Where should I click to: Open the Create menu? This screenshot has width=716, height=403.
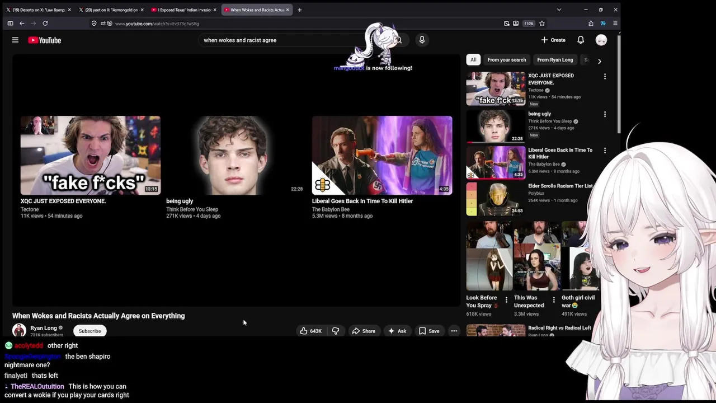click(553, 40)
